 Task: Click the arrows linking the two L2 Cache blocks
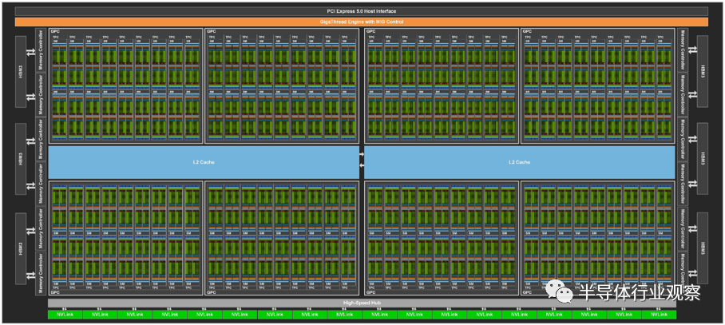[362, 160]
